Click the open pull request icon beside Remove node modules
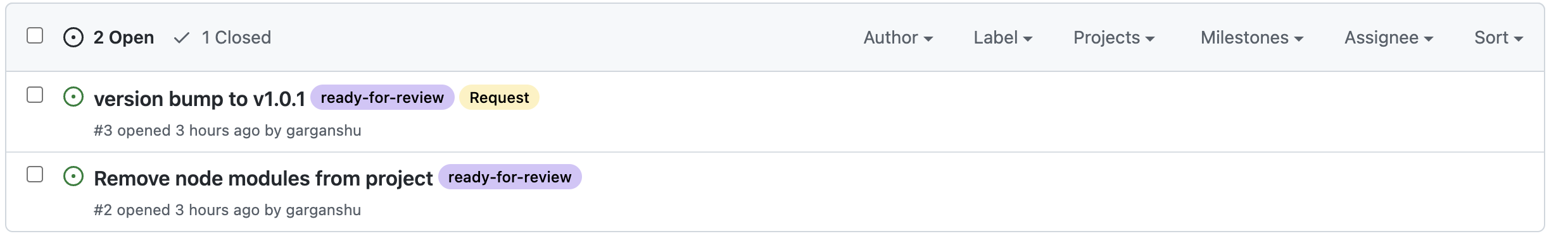The image size is (1549, 236). [x=73, y=177]
